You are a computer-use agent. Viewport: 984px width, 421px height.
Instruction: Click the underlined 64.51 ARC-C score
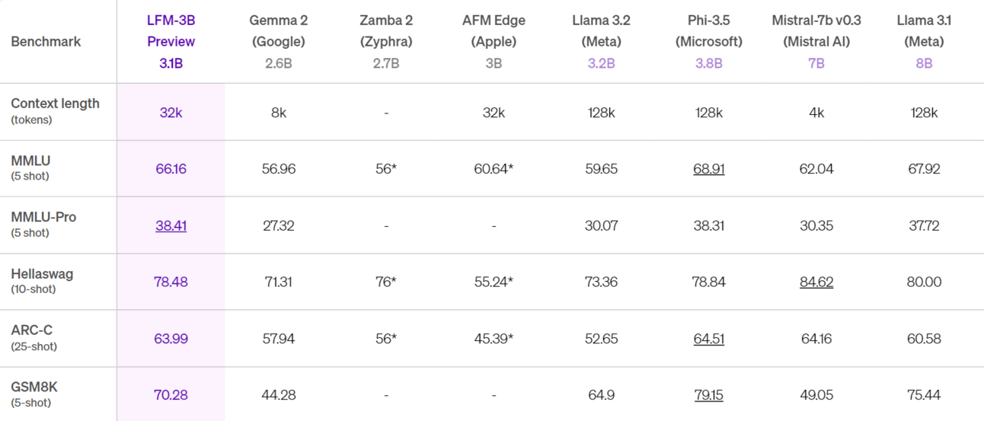pyautogui.click(x=708, y=338)
